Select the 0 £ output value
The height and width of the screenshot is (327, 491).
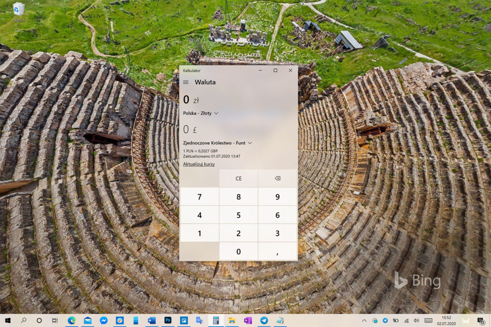[190, 129]
